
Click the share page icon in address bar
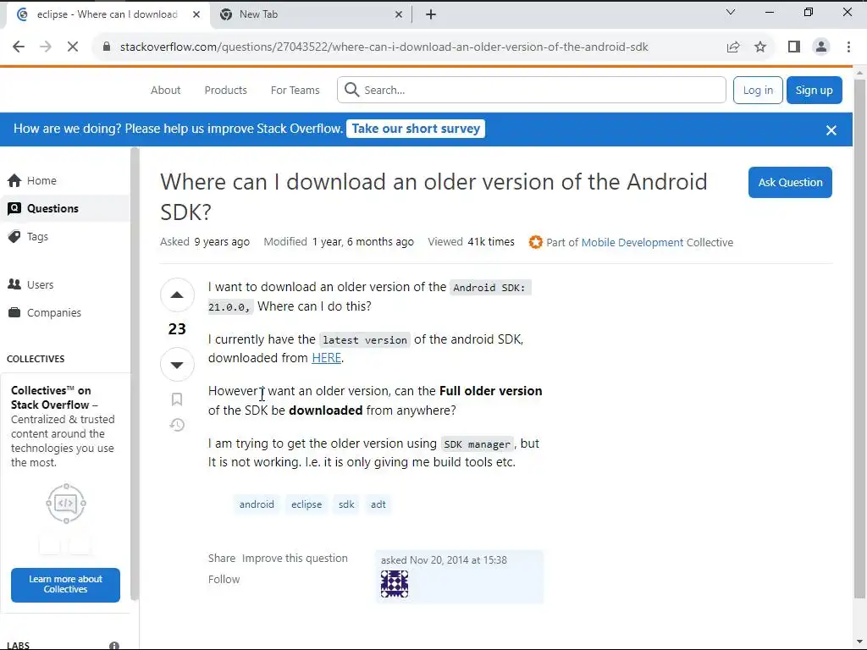(733, 47)
